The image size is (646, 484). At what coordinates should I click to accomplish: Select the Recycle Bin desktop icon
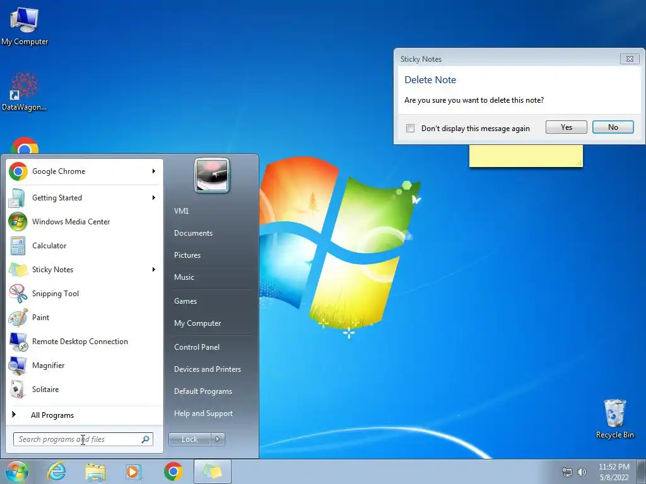[614, 418]
